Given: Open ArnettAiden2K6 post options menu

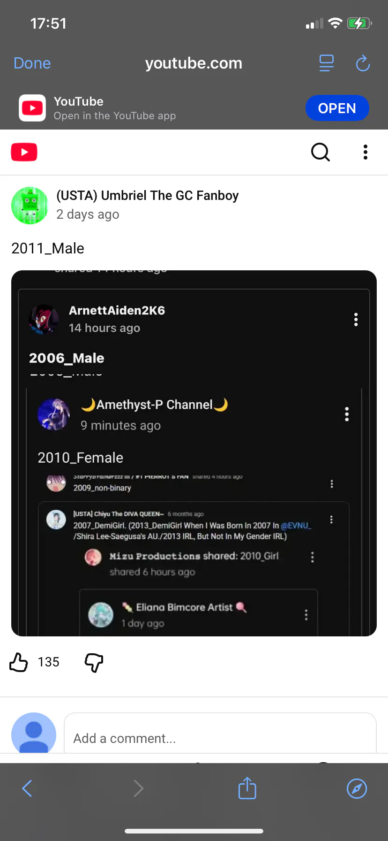Looking at the screenshot, I should [356, 320].
